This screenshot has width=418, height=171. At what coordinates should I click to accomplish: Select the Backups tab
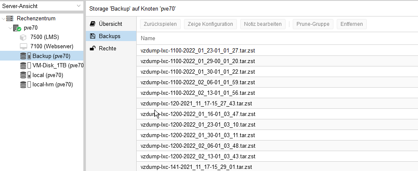(x=109, y=36)
